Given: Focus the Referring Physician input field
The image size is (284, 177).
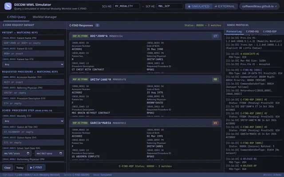Looking at the screenshot, I should pos(33,93).
